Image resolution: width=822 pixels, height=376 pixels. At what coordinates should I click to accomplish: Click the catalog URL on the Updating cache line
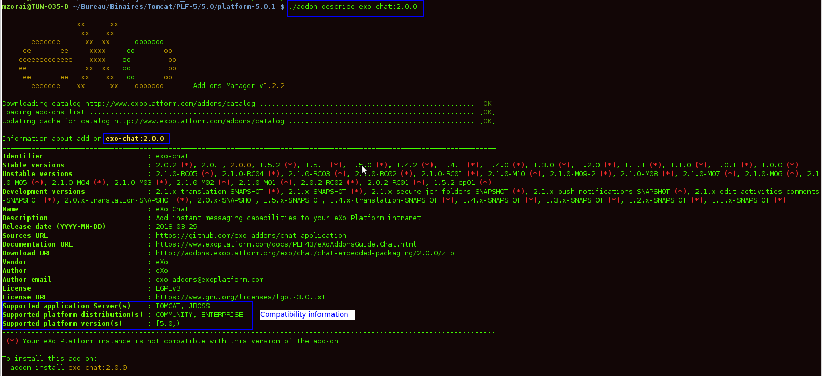[x=199, y=121]
